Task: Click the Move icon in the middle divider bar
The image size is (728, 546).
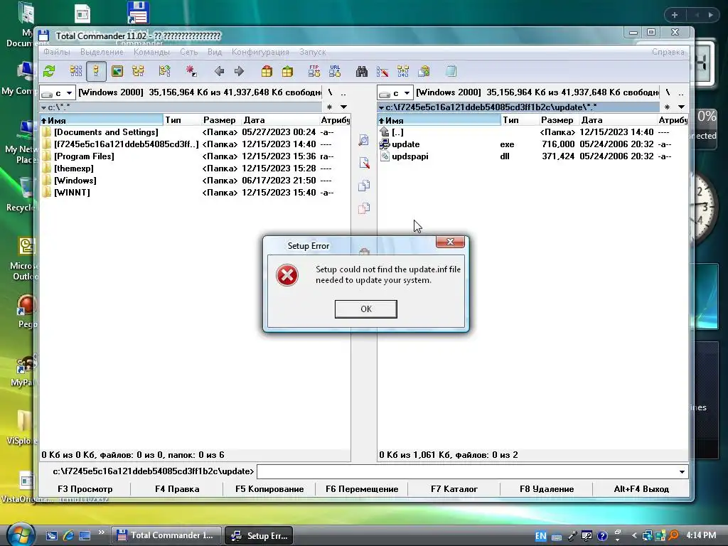Action: [x=364, y=208]
